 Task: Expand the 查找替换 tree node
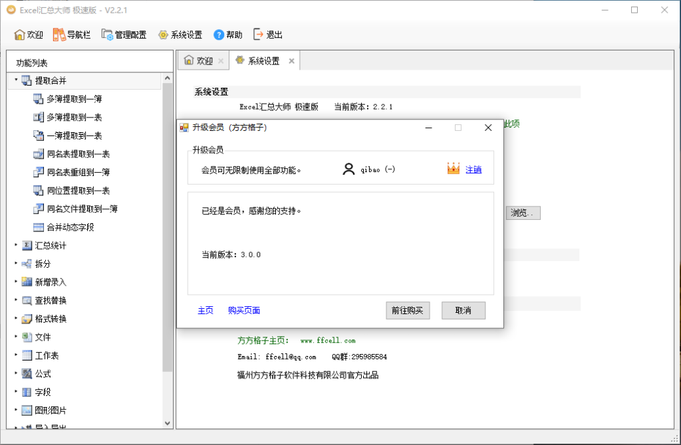(x=16, y=300)
